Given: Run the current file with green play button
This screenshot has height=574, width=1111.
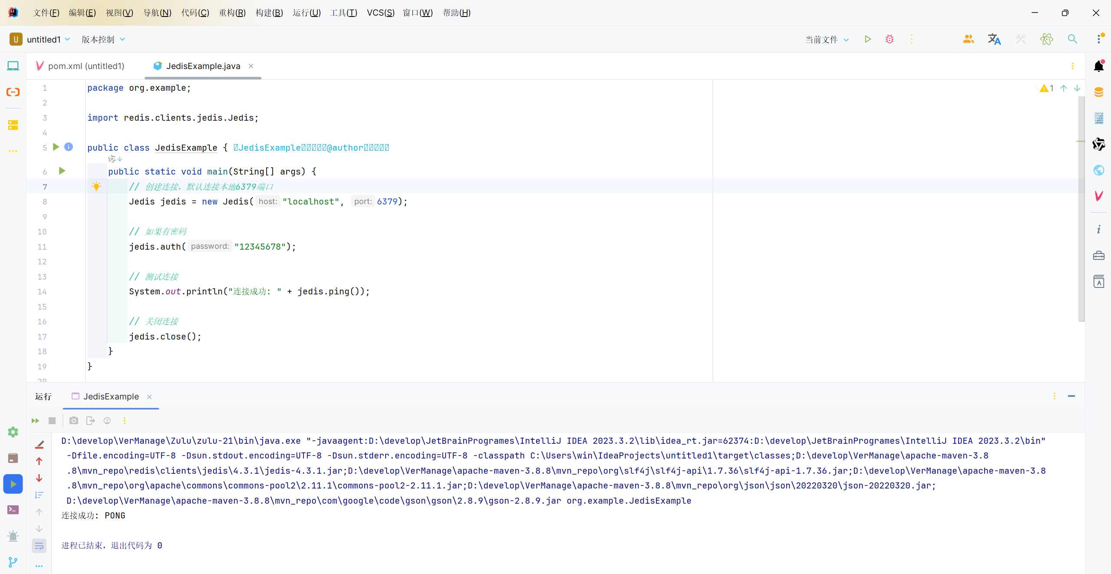Looking at the screenshot, I should [x=867, y=40].
